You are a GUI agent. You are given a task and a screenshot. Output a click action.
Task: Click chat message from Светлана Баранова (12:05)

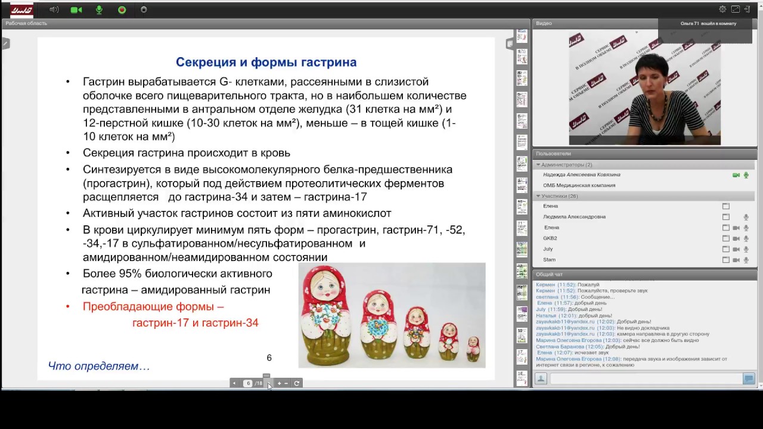tap(588, 347)
